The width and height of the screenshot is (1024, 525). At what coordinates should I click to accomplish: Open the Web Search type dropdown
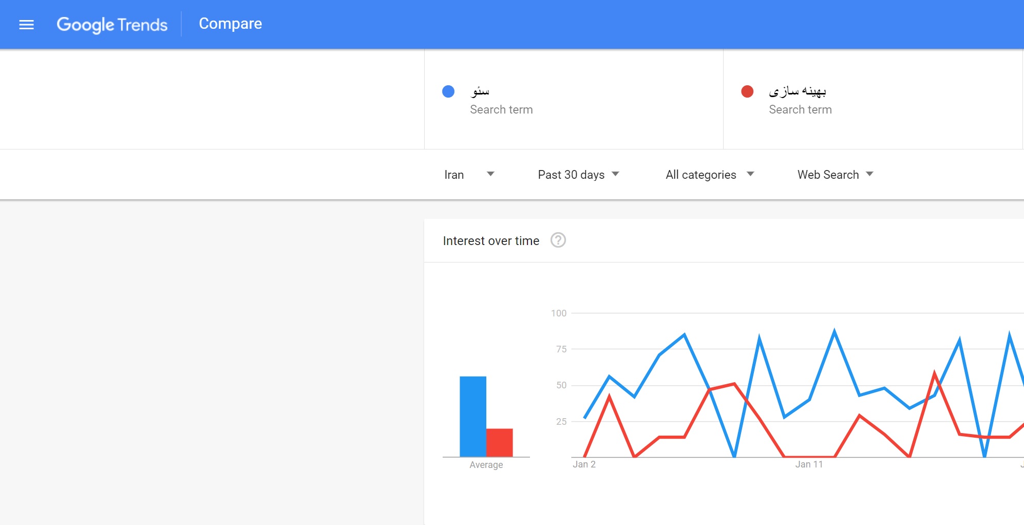tap(835, 175)
